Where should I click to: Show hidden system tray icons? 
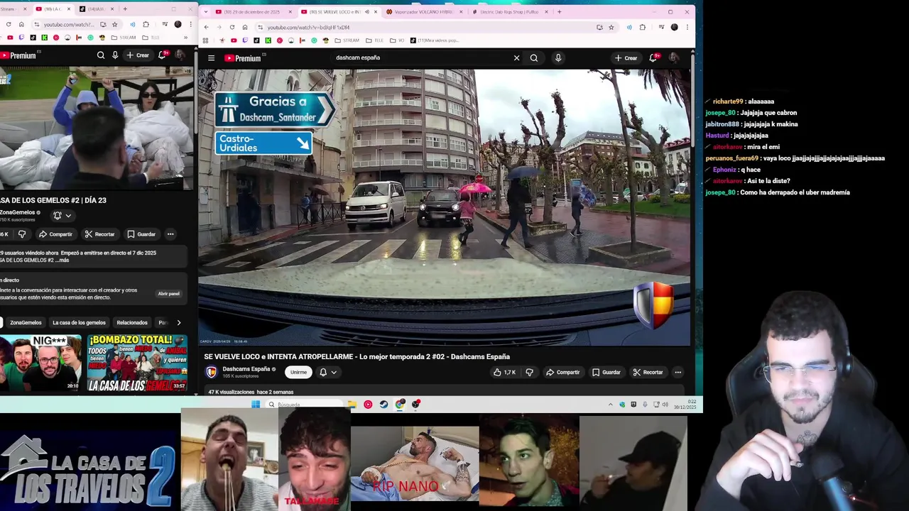click(x=610, y=405)
